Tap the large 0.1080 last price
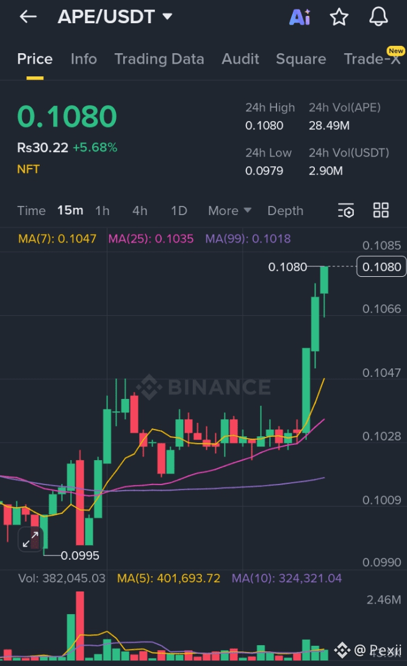The width and height of the screenshot is (407, 666). pyautogui.click(x=67, y=116)
